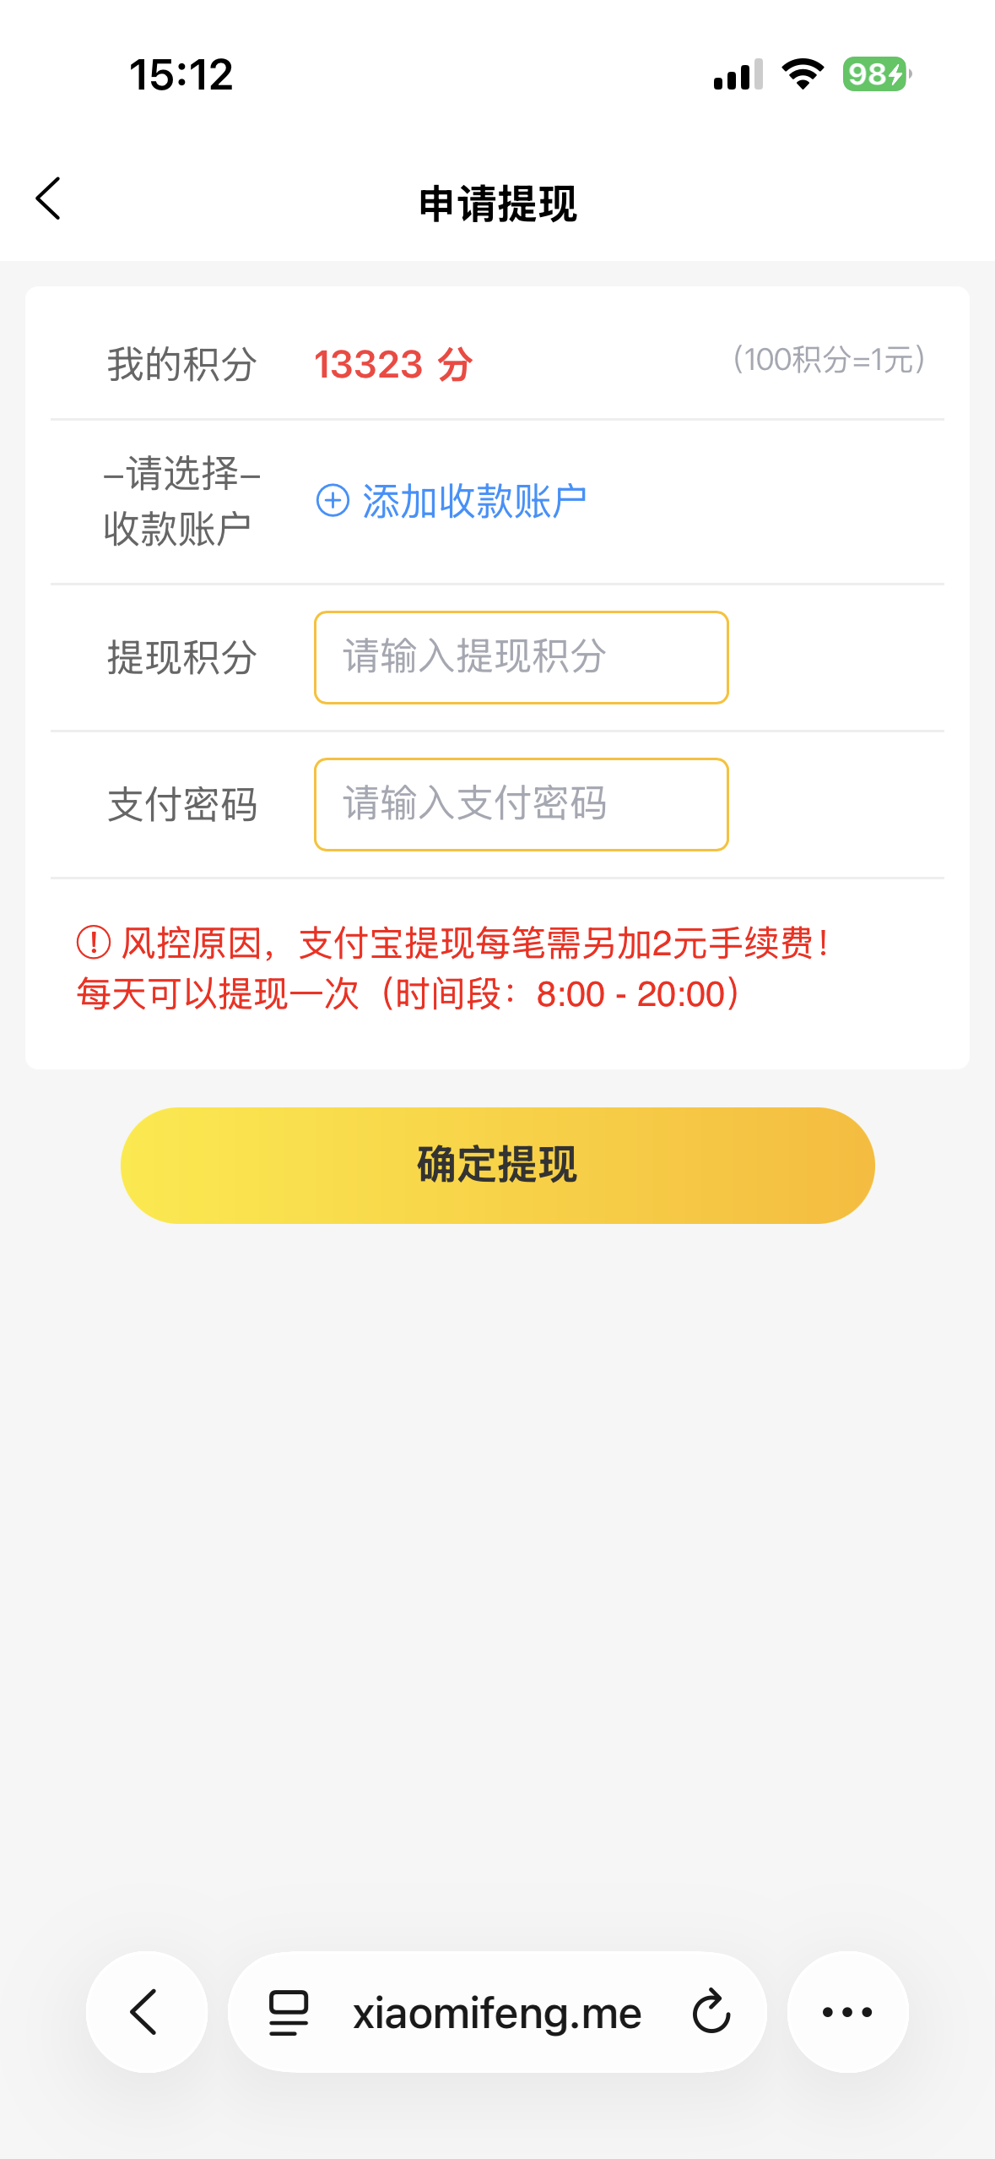Open the 请选择 收款账户 selector
The image size is (995, 2159).
point(181,501)
